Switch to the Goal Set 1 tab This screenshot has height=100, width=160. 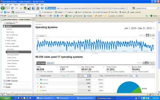pyautogui.click(x=50, y=63)
